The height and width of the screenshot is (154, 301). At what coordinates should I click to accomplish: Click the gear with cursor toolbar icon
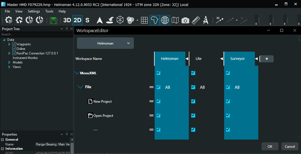click(19, 20)
